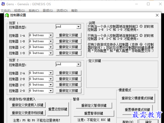Open 控制器 2-A buttons dropdown

coord(51,73)
